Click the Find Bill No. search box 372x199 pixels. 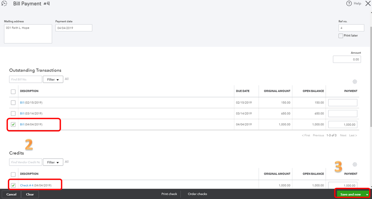(x=26, y=79)
